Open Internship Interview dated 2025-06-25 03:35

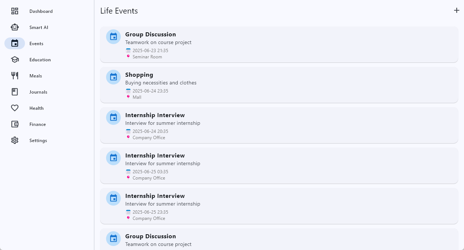[279, 166]
